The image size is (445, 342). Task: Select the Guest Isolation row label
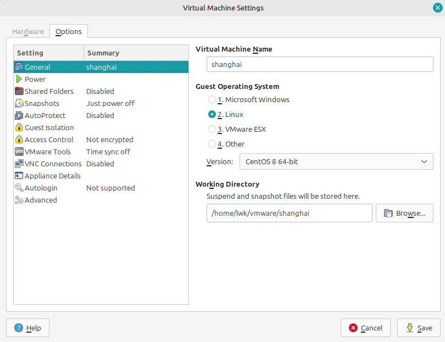[49, 127]
